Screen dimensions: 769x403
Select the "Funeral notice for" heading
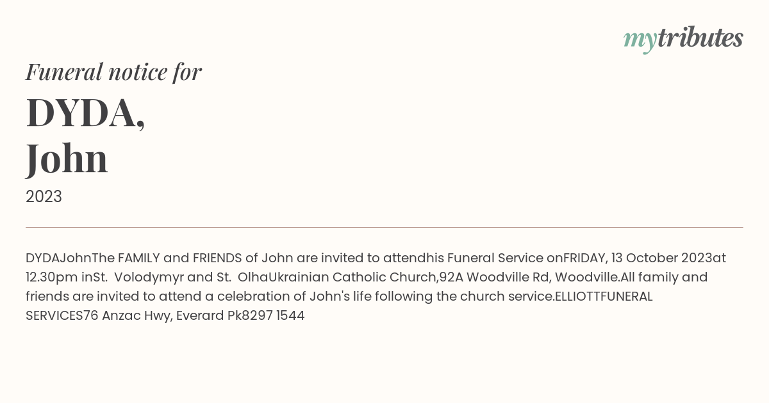pyautogui.click(x=113, y=72)
